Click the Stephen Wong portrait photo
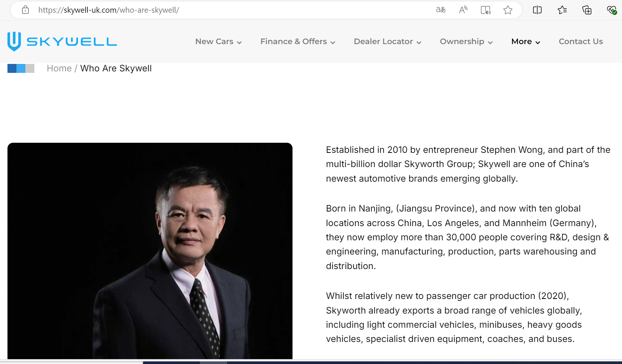622x364 pixels. 150,251
